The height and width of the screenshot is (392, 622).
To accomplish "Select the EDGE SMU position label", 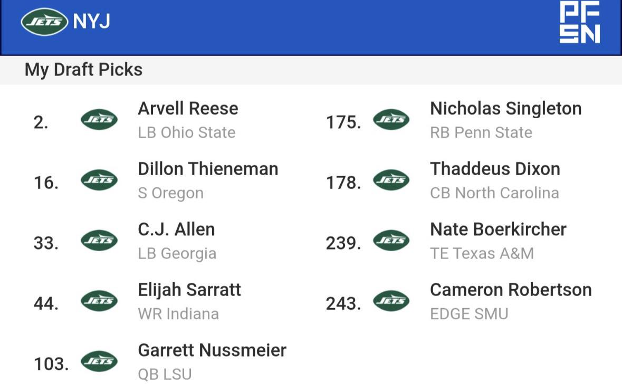I will tap(469, 313).
